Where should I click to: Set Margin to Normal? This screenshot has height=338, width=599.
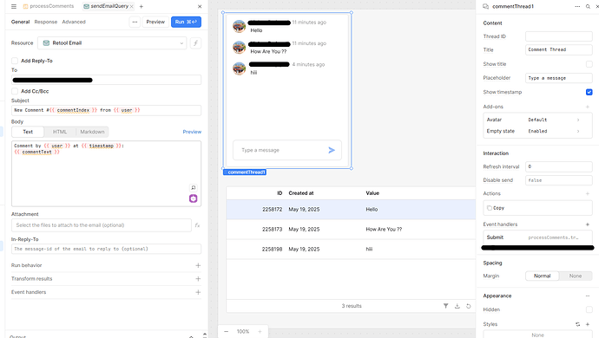542,276
